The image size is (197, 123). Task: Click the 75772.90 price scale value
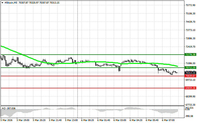click(191, 5)
